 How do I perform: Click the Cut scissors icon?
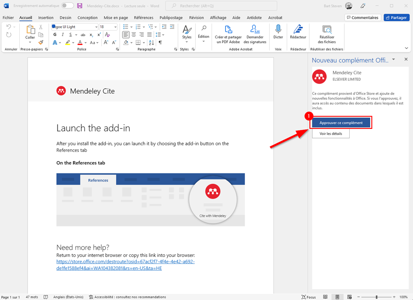(41, 27)
